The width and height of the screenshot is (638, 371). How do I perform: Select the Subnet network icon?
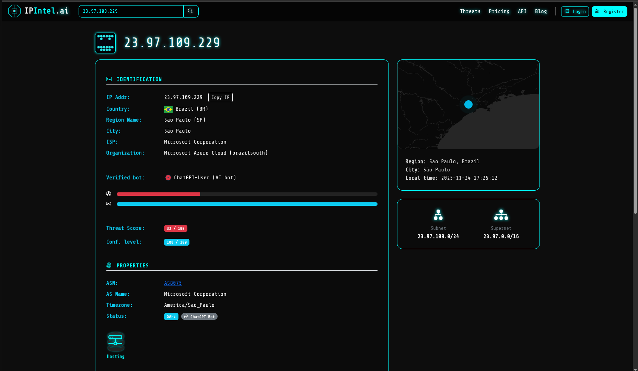point(438,214)
